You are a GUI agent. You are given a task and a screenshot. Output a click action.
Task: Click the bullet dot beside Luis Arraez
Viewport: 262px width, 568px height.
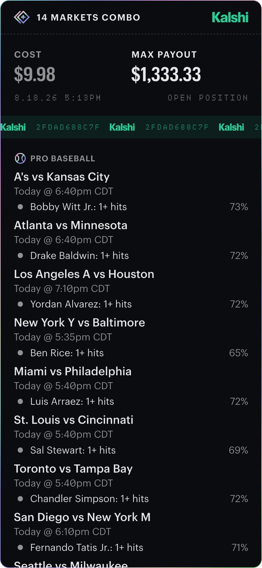pos(20,401)
